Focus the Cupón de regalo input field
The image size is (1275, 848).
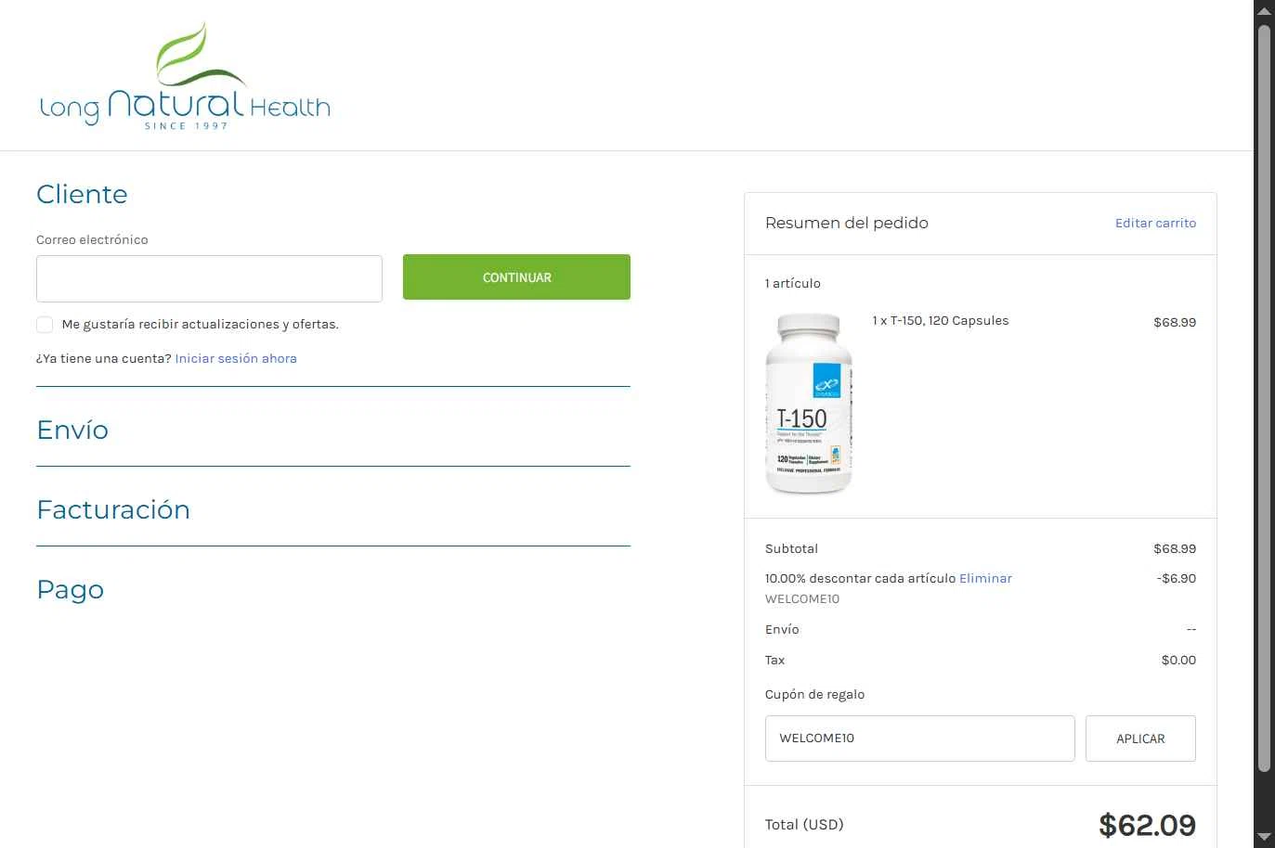pyautogui.click(x=919, y=739)
